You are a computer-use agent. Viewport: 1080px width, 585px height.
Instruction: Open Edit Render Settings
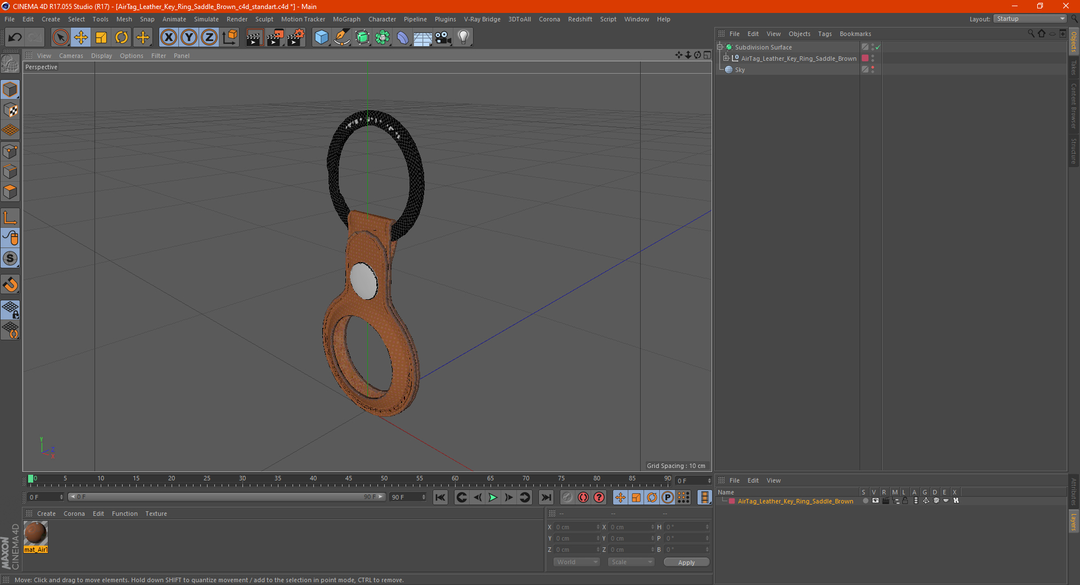[x=296, y=38]
